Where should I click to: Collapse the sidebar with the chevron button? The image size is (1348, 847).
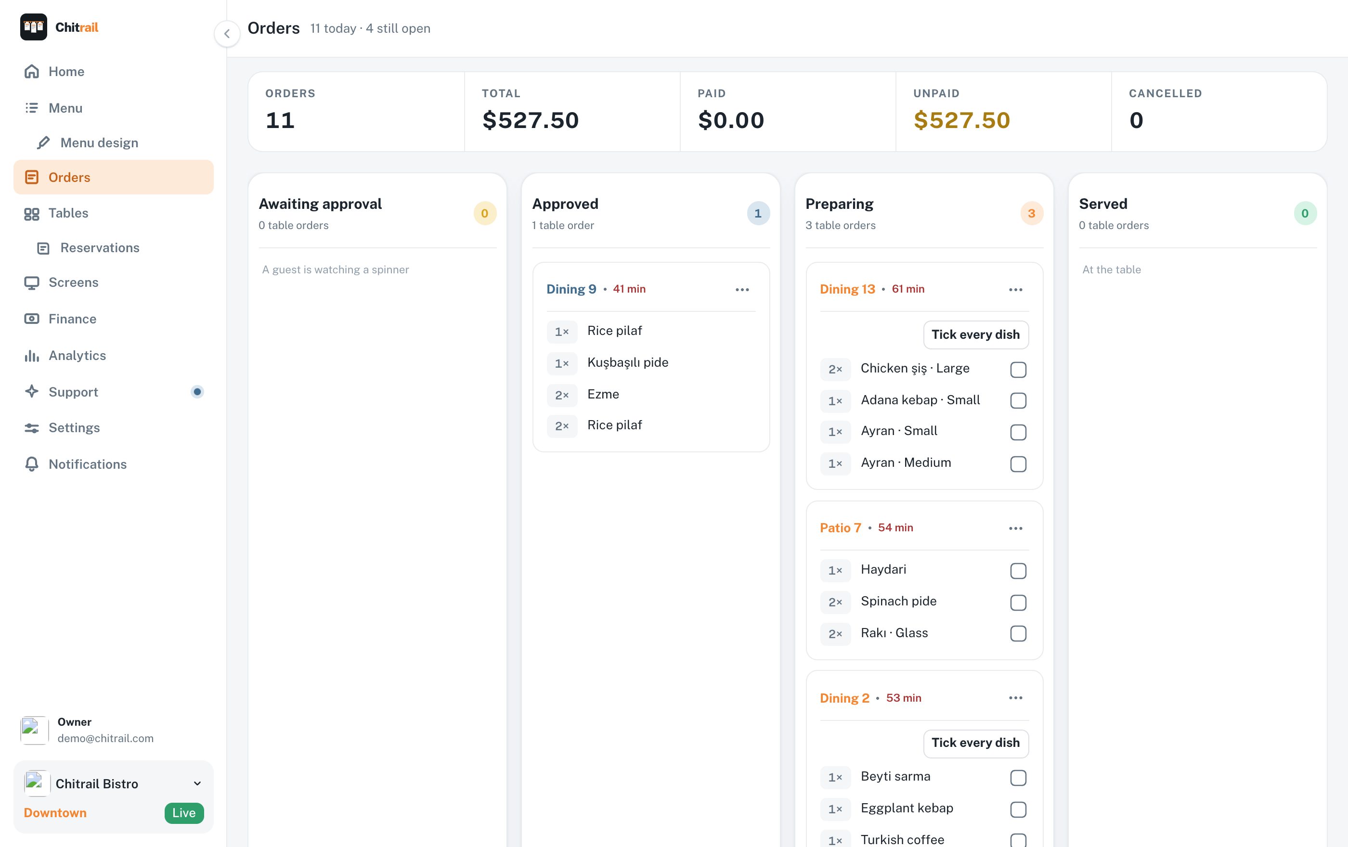pos(227,34)
